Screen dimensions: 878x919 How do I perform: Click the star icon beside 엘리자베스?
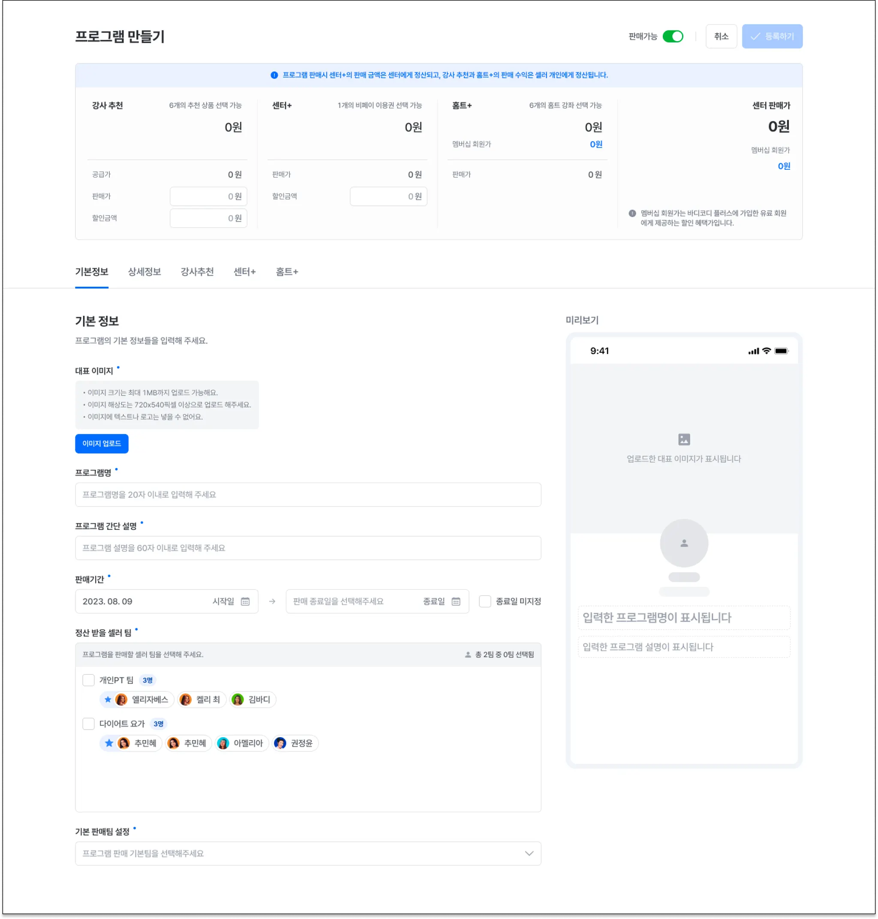pos(108,700)
